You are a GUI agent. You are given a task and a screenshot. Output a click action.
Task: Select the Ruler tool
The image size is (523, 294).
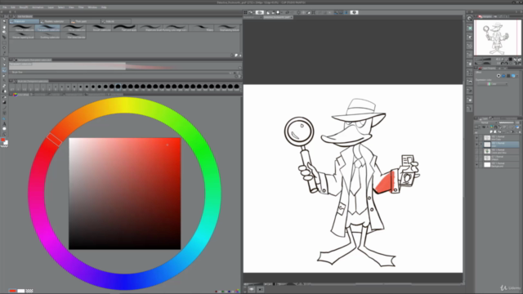(x=4, y=118)
